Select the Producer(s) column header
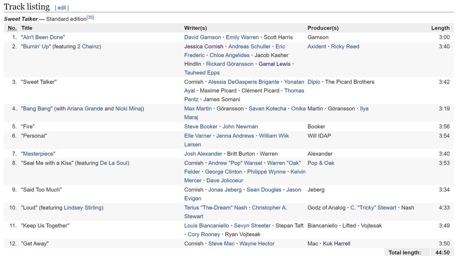Screen dimensions: 457x256 pyautogui.click(x=323, y=28)
